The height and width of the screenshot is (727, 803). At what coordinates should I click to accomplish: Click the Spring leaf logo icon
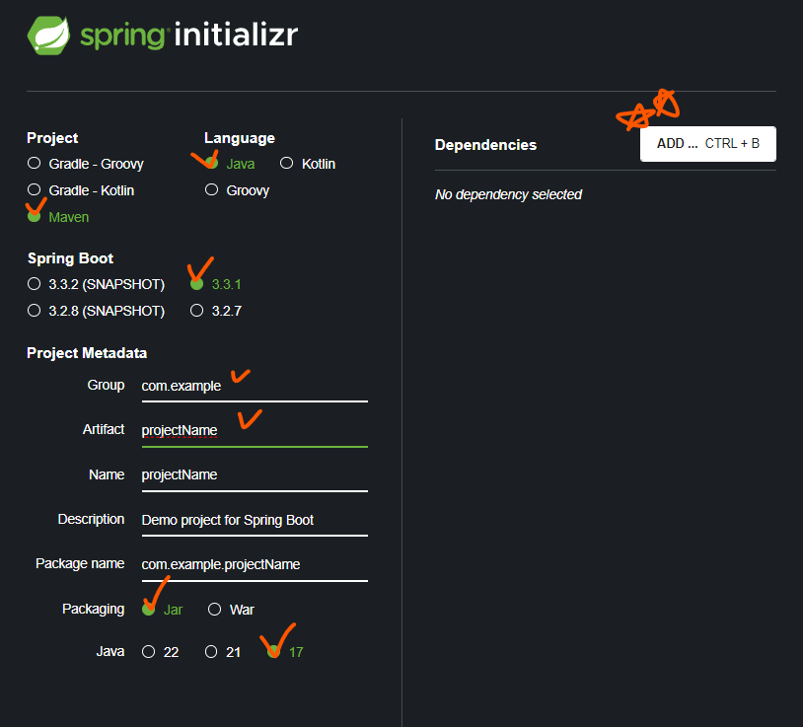click(48, 36)
